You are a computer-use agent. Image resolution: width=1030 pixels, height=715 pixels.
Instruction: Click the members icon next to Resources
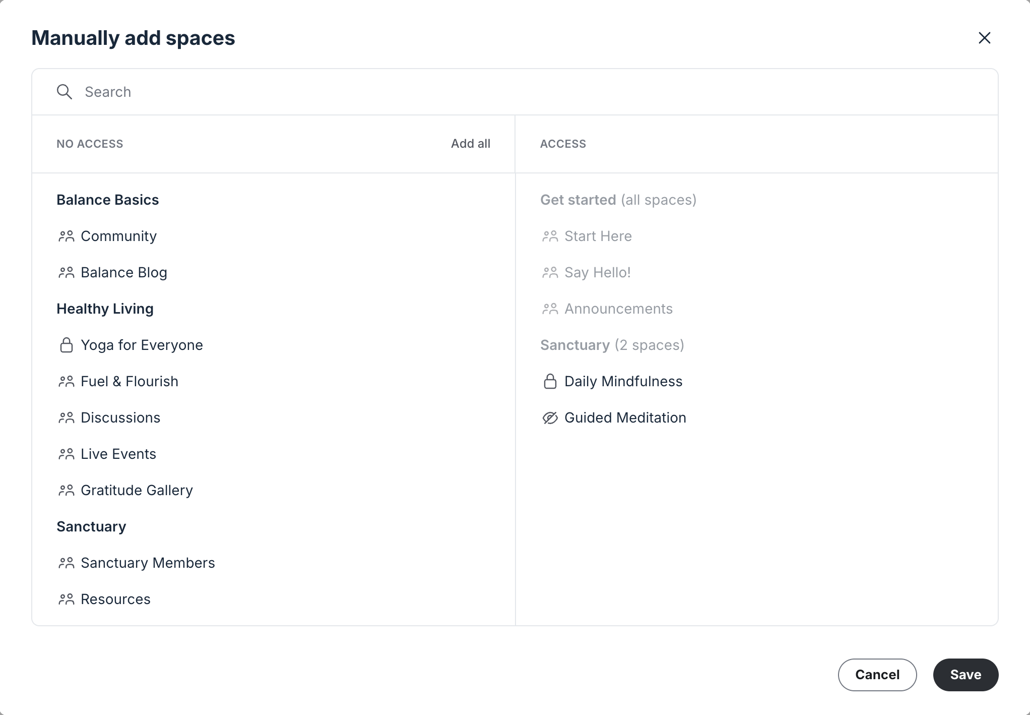pos(67,599)
